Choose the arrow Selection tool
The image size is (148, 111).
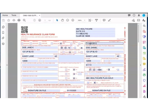point(57,20)
